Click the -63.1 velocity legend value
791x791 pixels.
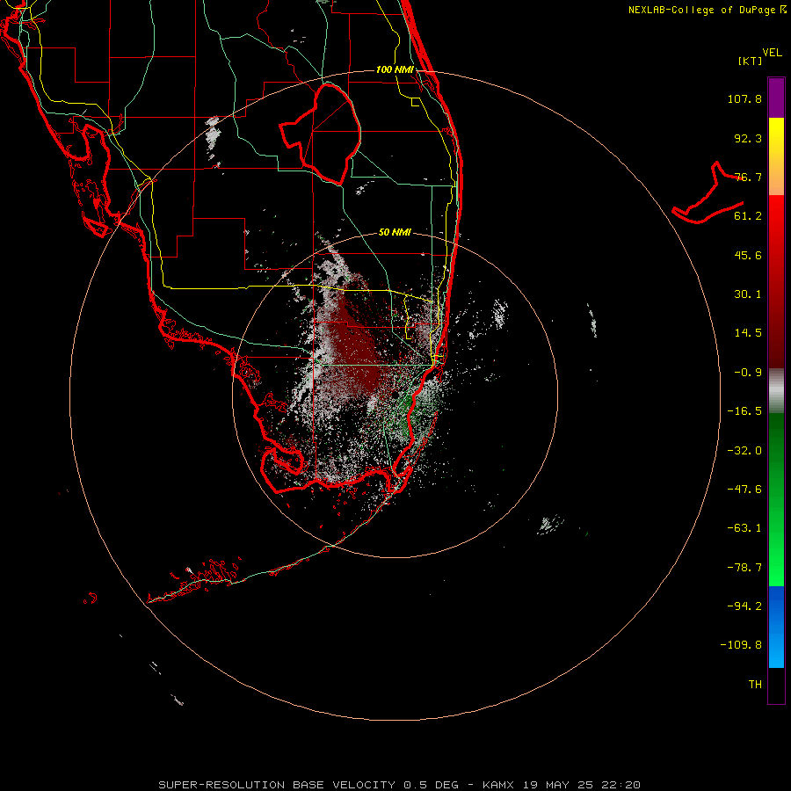click(x=744, y=528)
